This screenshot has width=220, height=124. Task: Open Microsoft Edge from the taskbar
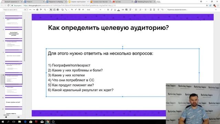[25, 122]
